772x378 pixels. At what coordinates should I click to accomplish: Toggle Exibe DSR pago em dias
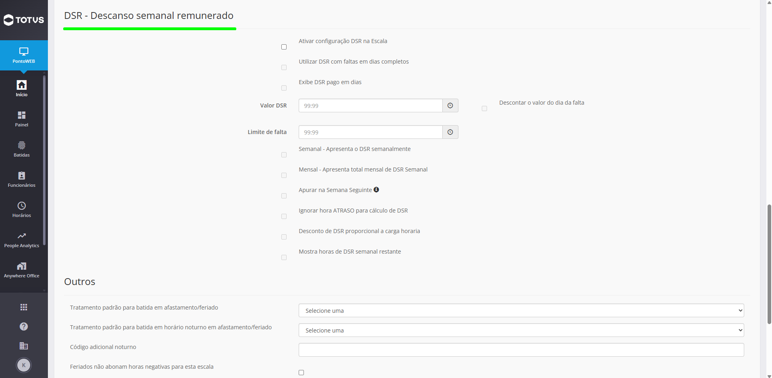click(284, 88)
